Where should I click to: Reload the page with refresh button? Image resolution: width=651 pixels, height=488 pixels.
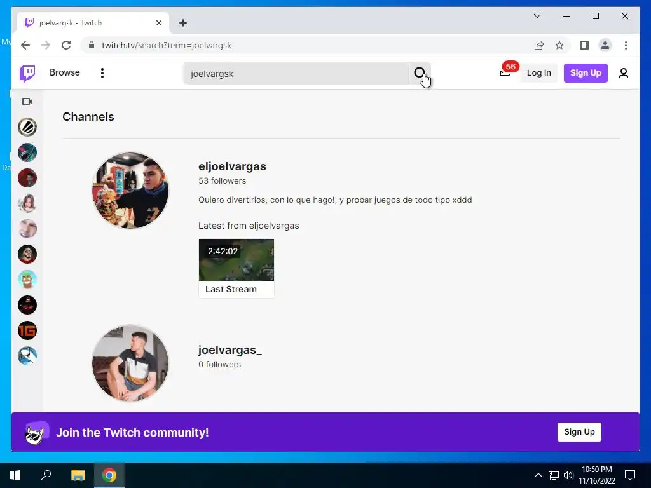66,45
